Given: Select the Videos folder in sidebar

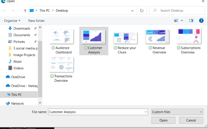Looking at the screenshot, I should point(18,68).
